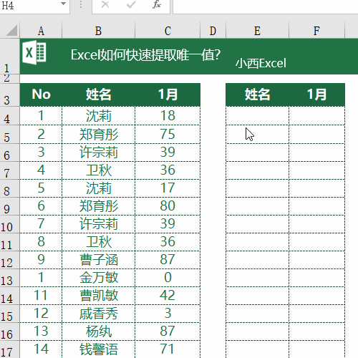Open the Name Box dropdown arrow
This screenshot has height=358, width=358.
pos(63,4)
